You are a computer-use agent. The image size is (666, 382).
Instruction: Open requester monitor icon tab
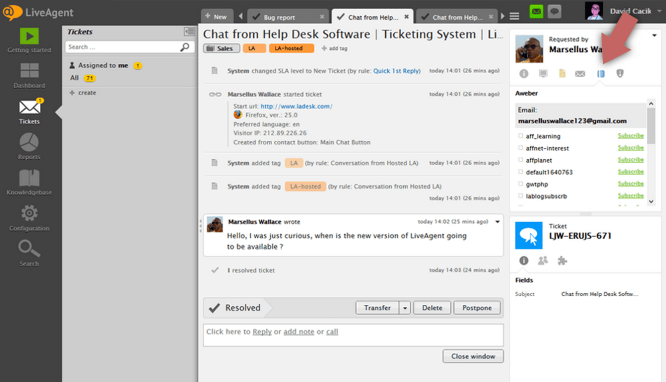(543, 74)
